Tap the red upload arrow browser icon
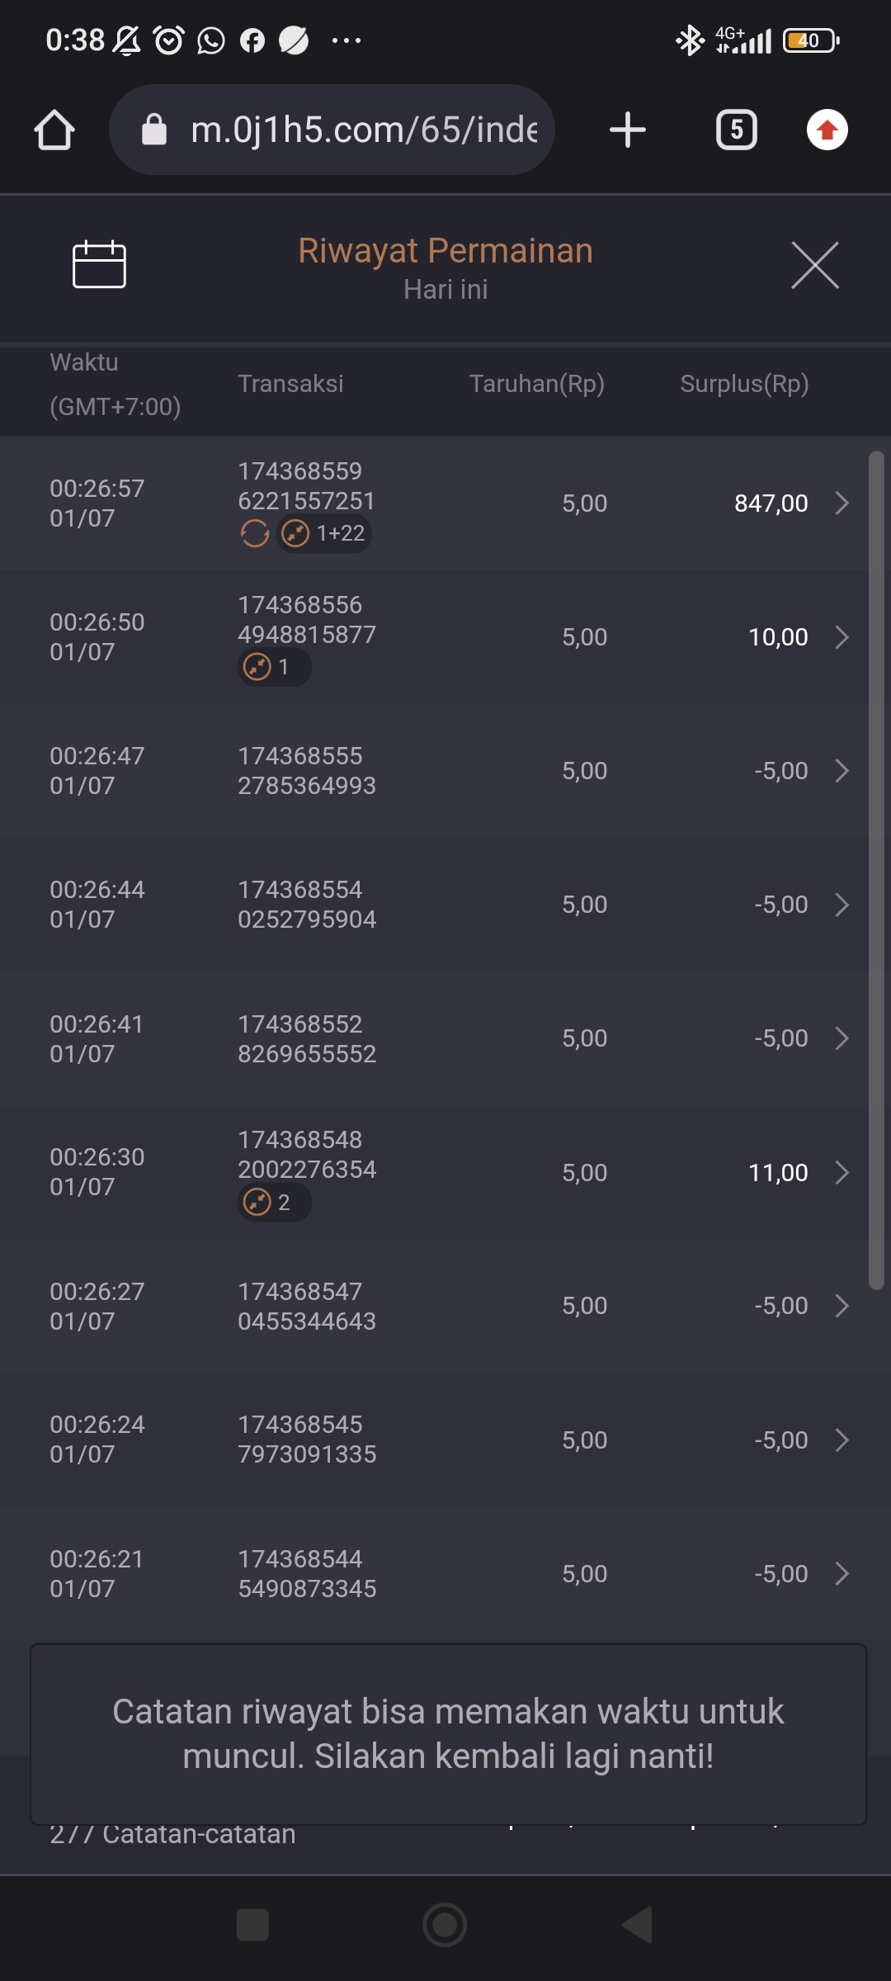The image size is (891, 1981). (827, 130)
